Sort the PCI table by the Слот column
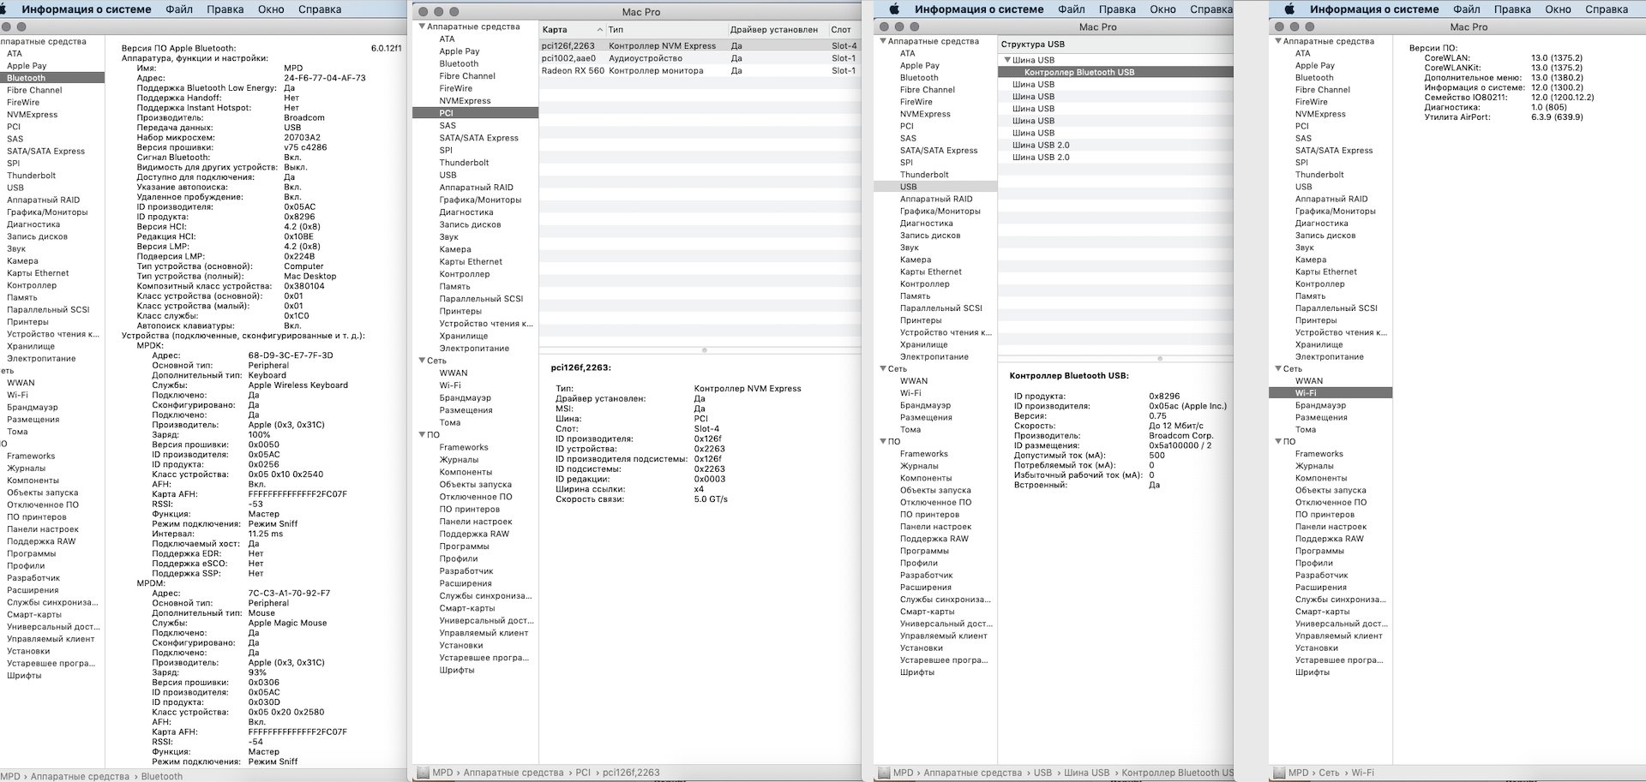The width and height of the screenshot is (1646, 782). pyautogui.click(x=844, y=30)
